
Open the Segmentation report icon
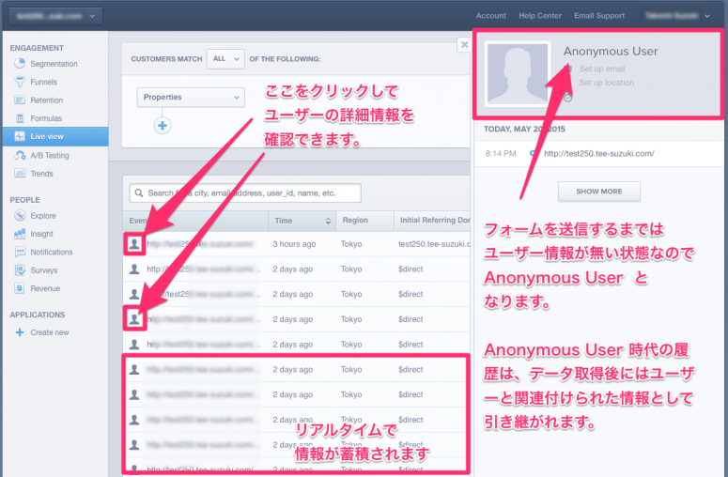pos(20,64)
